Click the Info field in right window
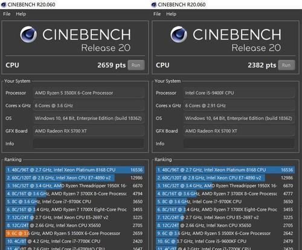 coord(239,143)
